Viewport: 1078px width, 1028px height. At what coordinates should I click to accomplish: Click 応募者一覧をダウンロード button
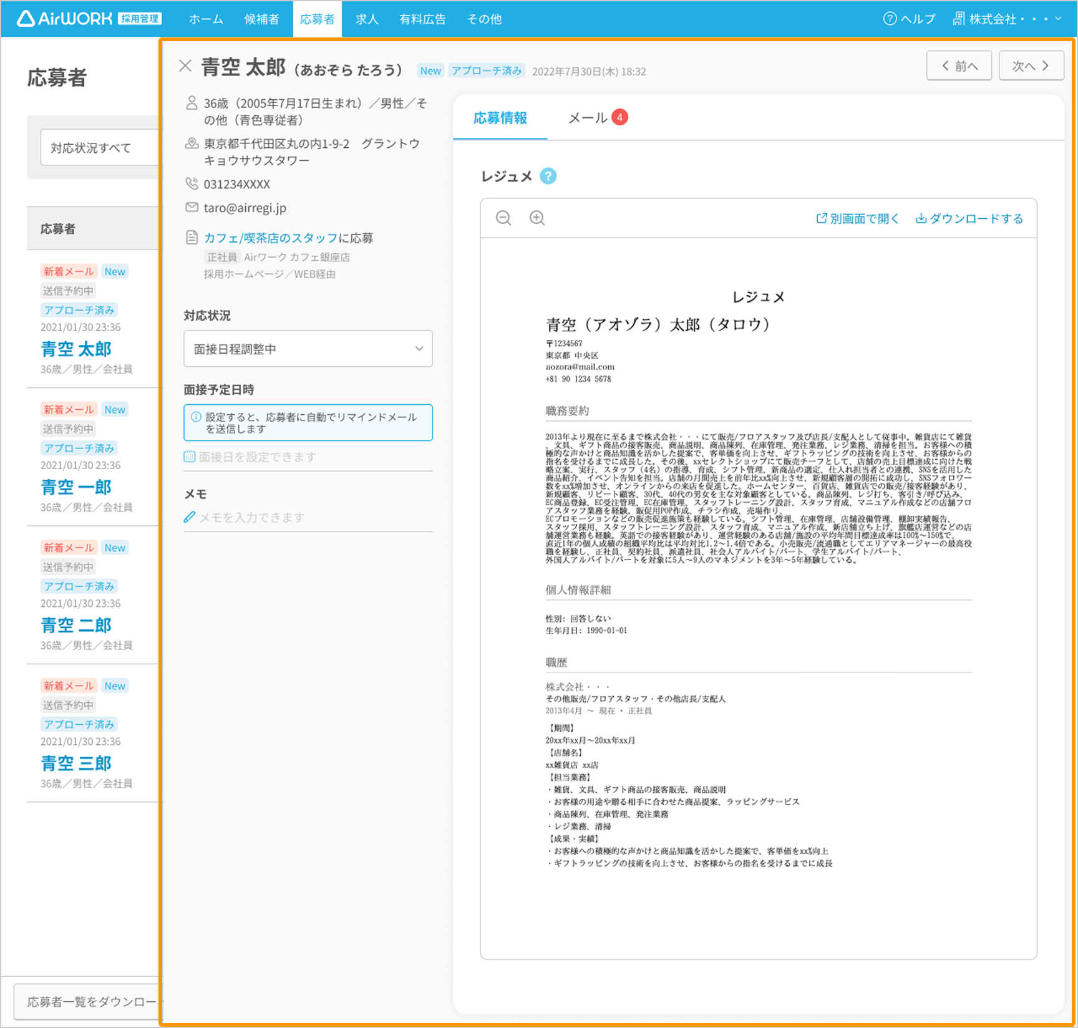(87, 1001)
